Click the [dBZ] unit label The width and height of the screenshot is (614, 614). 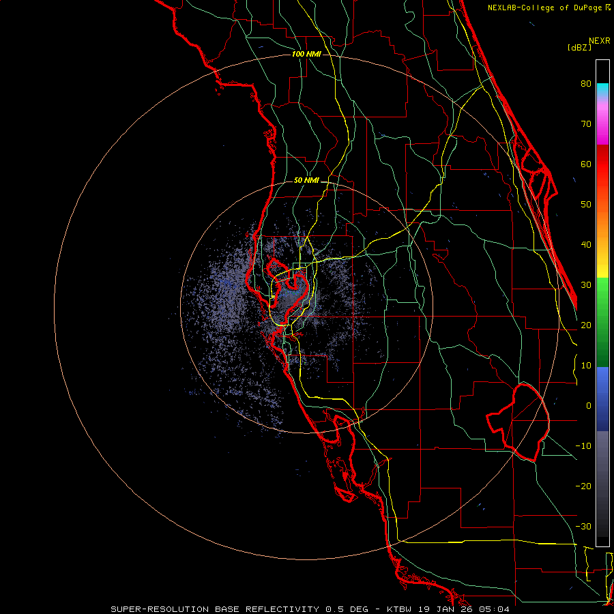tap(579, 47)
